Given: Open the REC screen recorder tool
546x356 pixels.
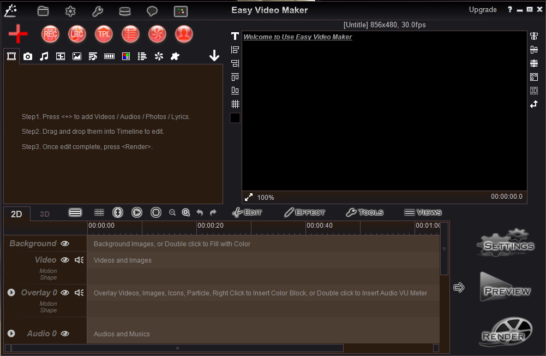Looking at the screenshot, I should 50,34.
